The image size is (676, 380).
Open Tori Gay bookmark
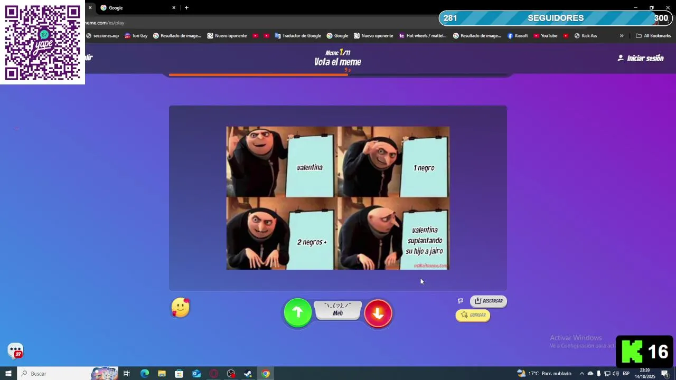136,36
